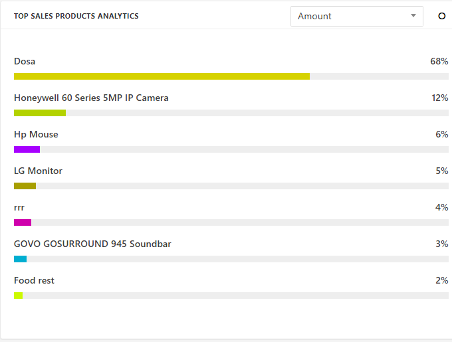Screen dimensions: 452x342
Task: Select the Food rest product label
Action: click(34, 281)
